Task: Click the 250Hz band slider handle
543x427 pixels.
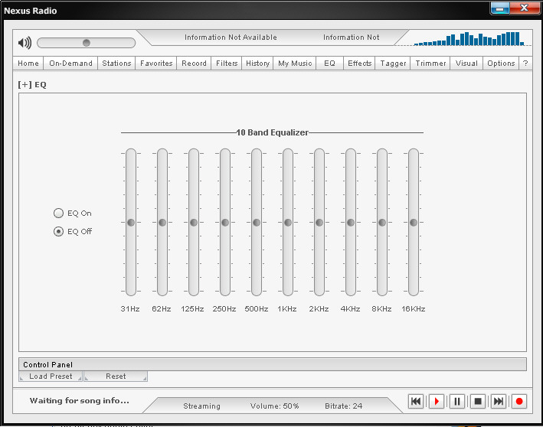Action: coord(225,223)
